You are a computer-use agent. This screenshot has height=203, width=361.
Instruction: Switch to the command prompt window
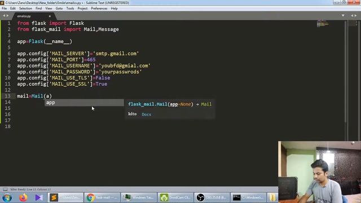pos(248,198)
